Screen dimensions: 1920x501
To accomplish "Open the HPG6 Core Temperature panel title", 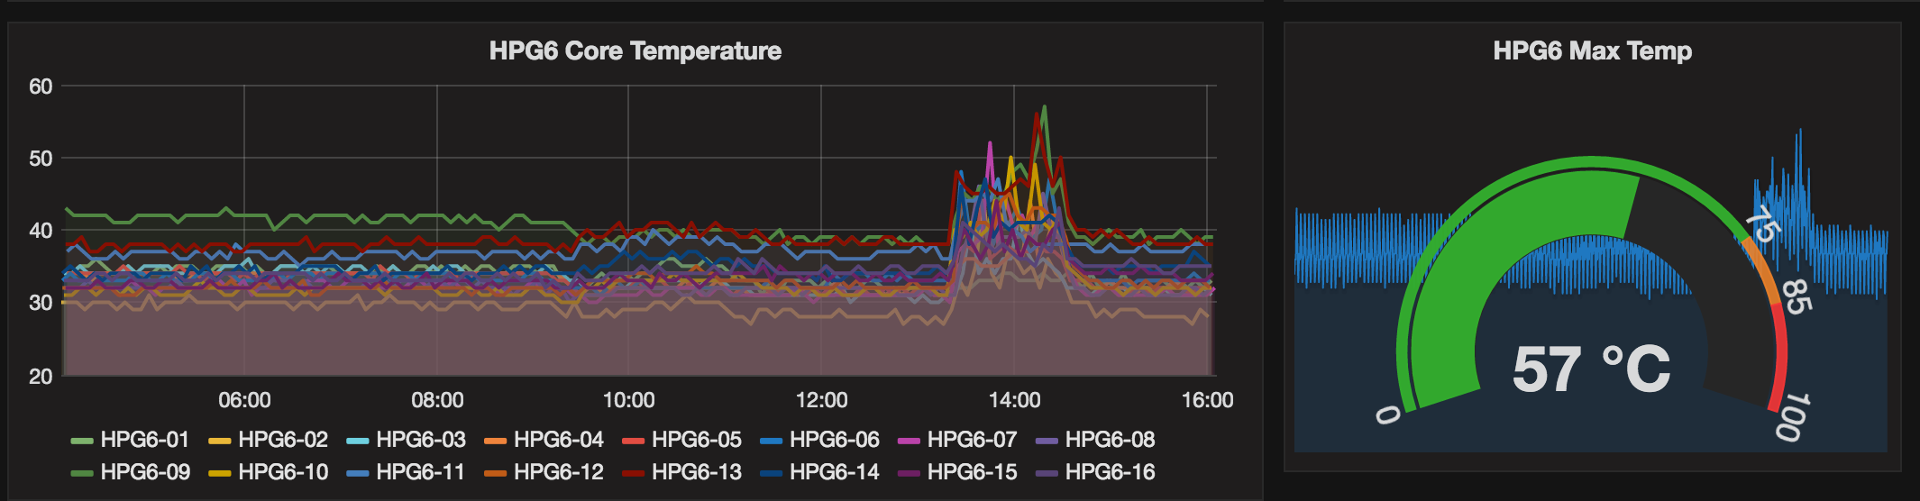I will point(635,50).
